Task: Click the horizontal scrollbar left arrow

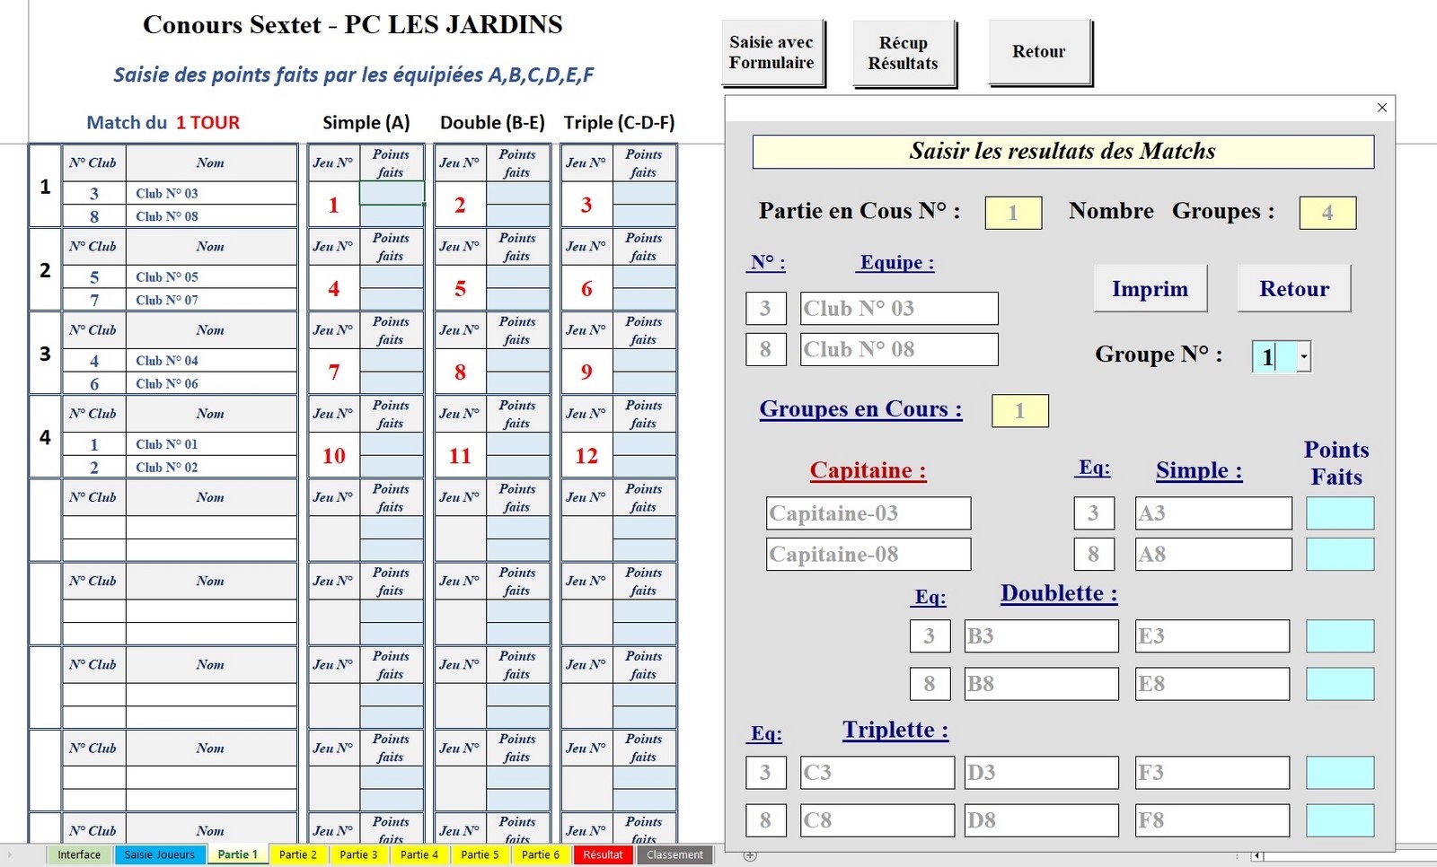Action: click(x=1257, y=855)
